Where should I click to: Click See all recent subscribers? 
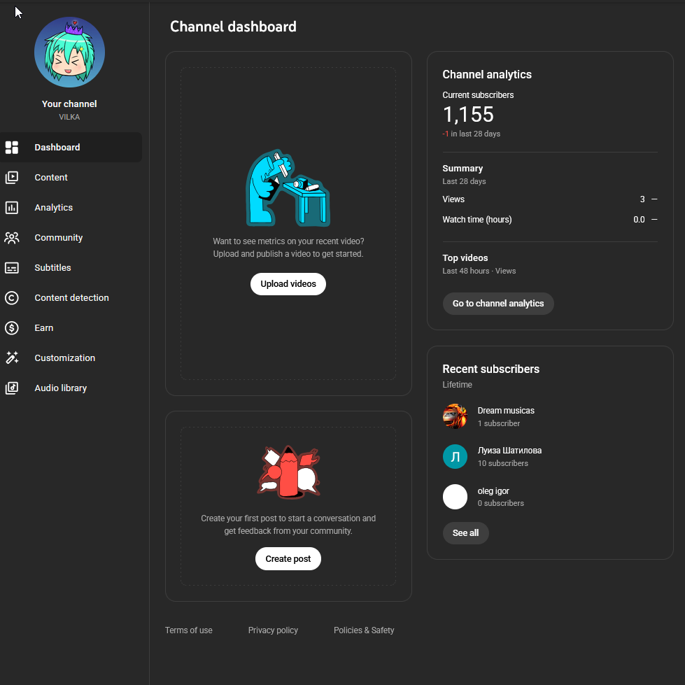(465, 533)
